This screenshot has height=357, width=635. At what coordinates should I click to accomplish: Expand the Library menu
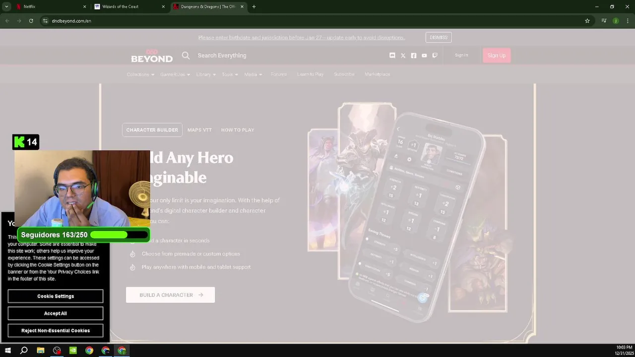206,74
